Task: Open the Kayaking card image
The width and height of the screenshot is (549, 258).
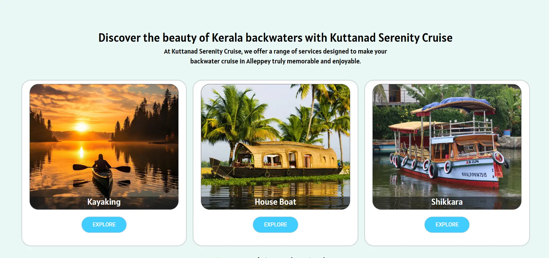Action: [104, 139]
